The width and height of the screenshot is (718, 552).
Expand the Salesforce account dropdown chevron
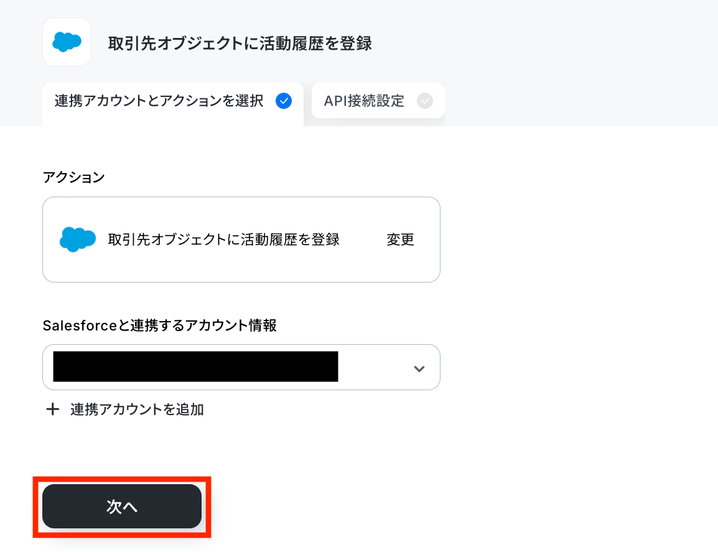coord(419,369)
